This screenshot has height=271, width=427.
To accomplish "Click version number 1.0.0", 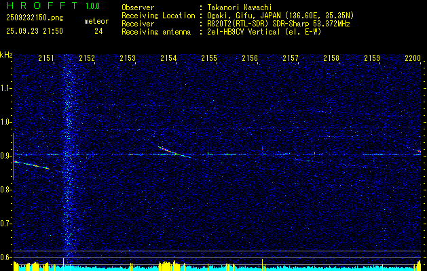I will click(x=92, y=6).
